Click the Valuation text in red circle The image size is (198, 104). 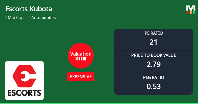pos(81,54)
